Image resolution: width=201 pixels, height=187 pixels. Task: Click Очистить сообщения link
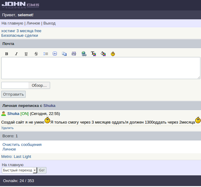coord(22,145)
